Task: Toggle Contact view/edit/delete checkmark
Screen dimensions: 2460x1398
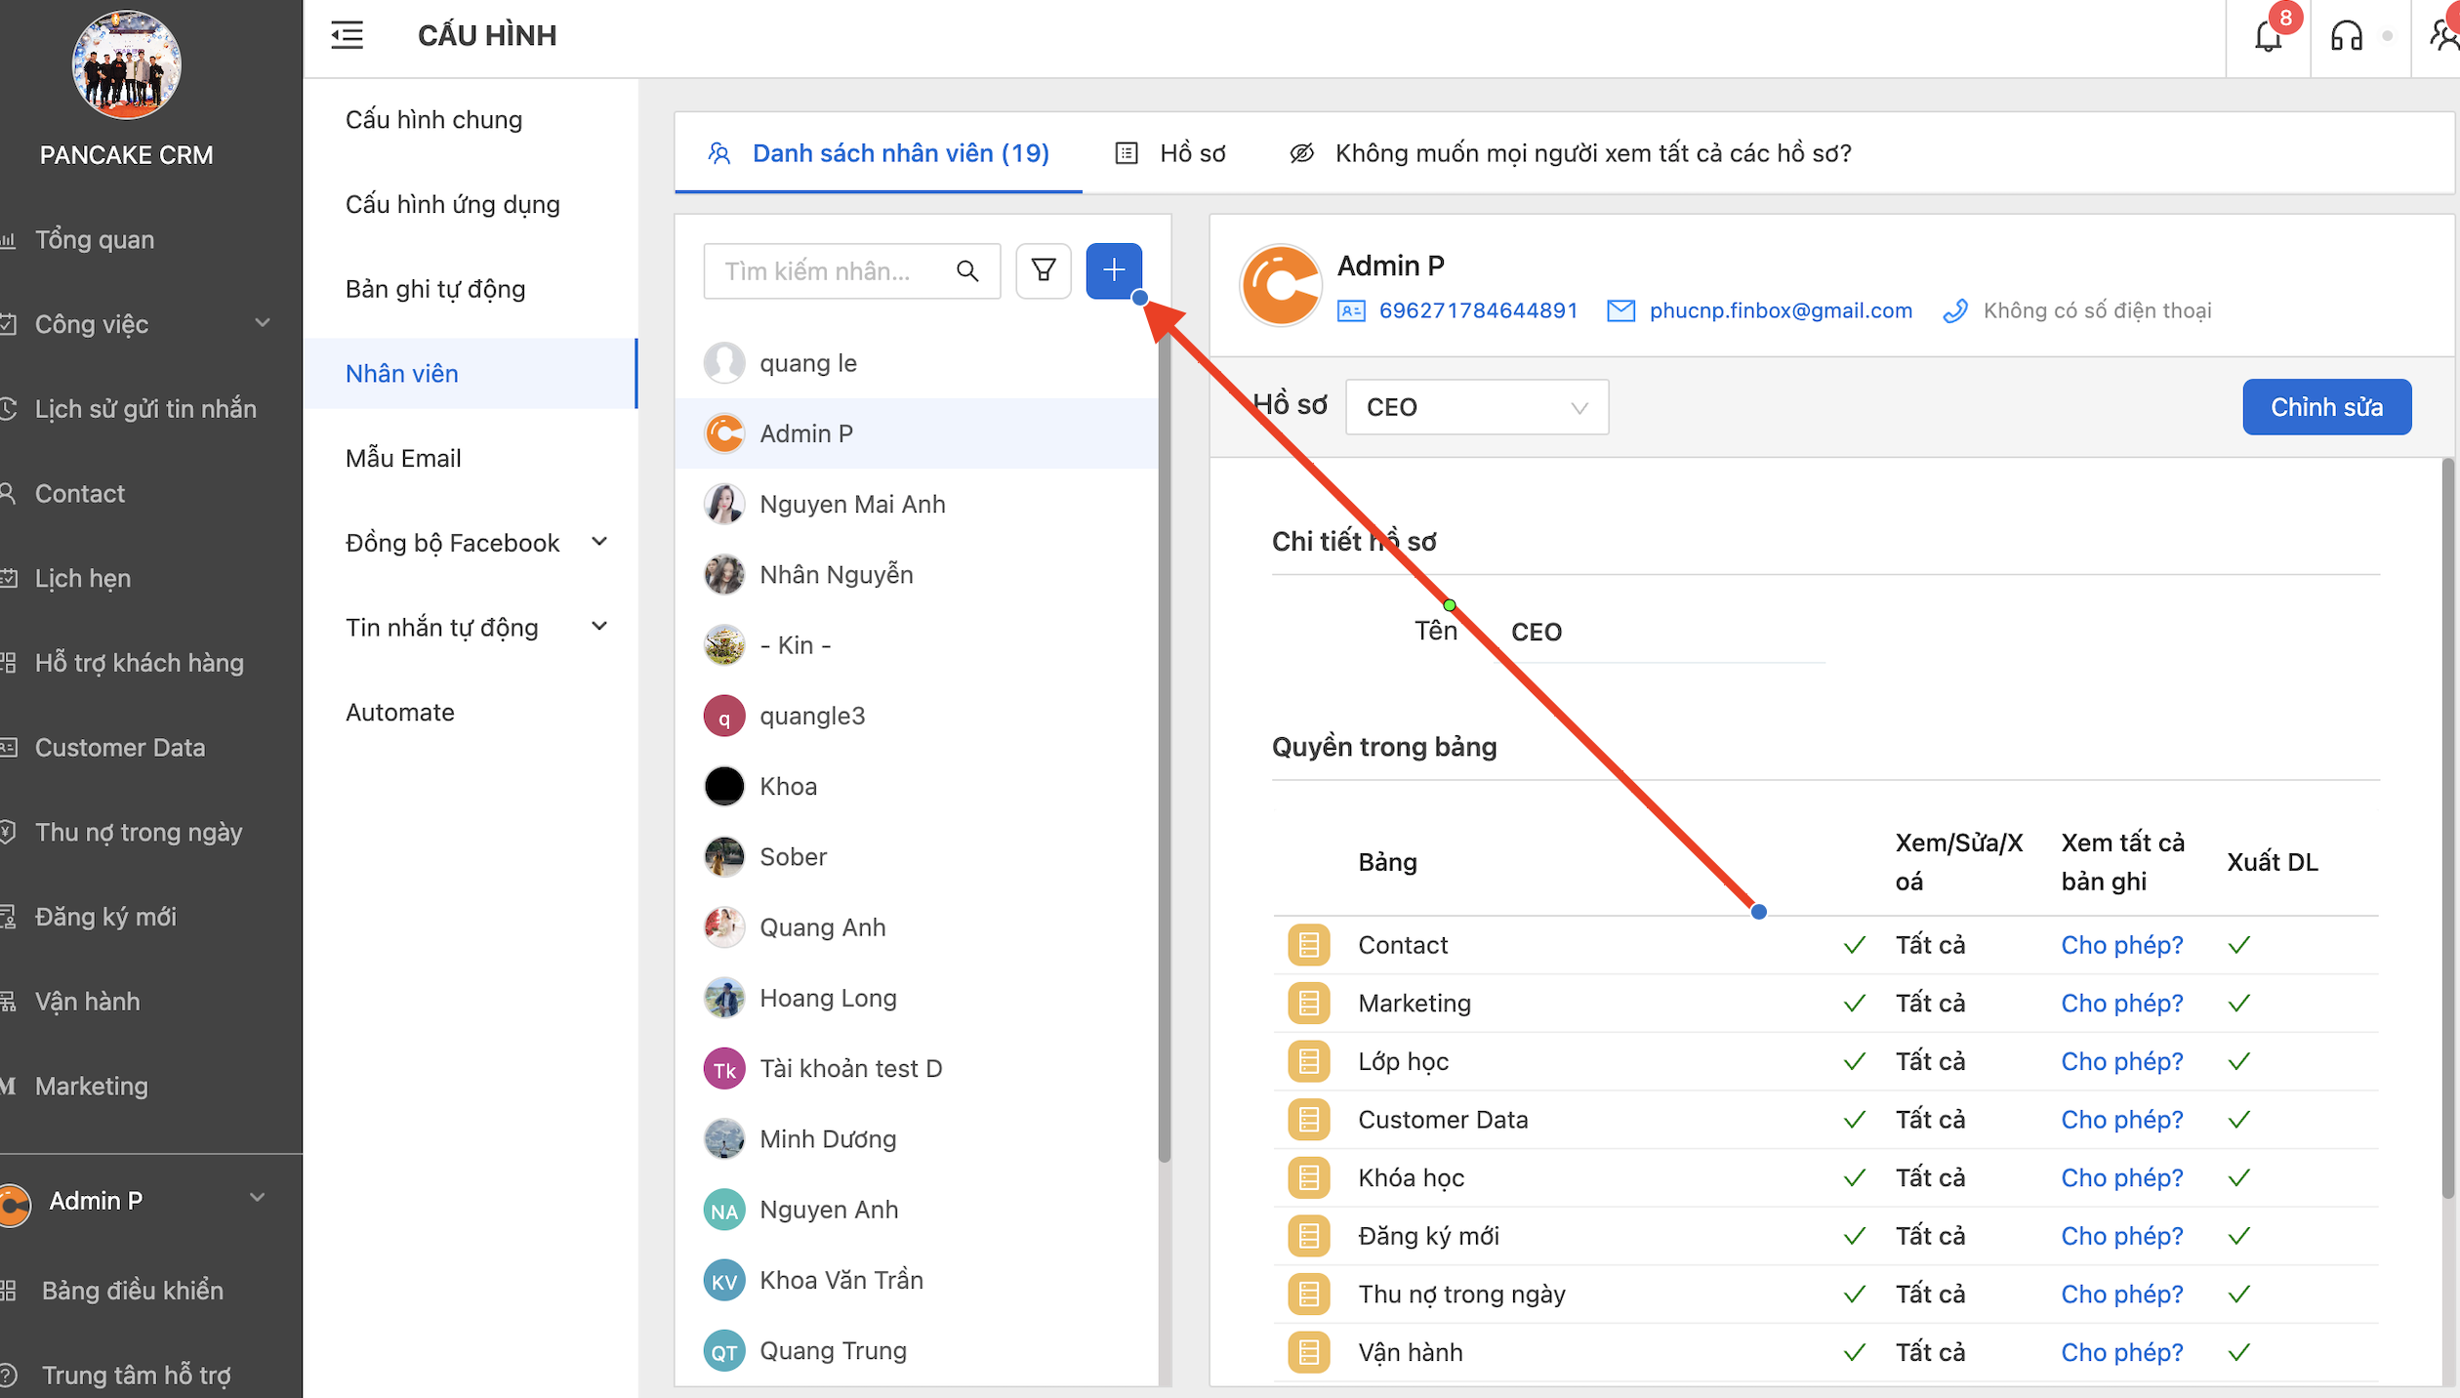Action: 1855,945
